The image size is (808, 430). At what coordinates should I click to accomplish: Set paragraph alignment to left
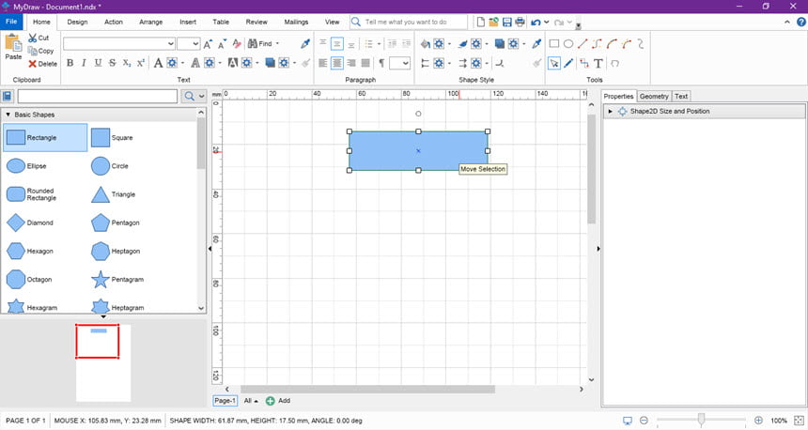coord(322,63)
